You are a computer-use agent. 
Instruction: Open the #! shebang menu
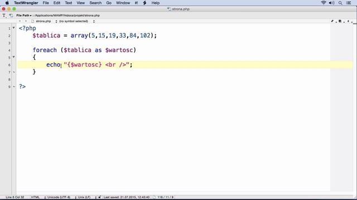(136, 3)
